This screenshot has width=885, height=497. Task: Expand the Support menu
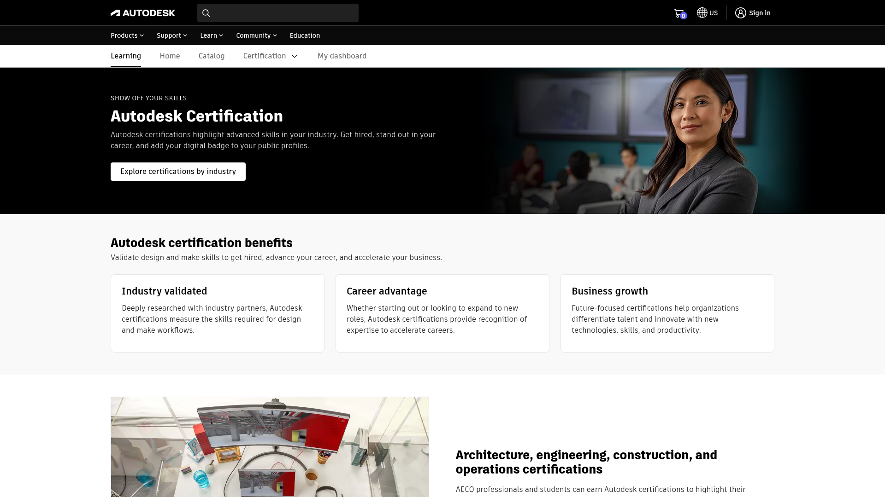click(172, 35)
